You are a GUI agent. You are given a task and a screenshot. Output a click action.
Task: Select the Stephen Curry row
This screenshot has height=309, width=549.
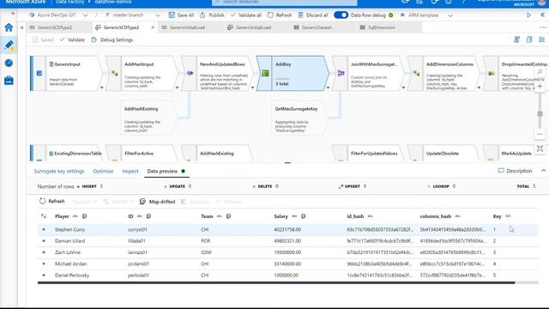(x=288, y=229)
